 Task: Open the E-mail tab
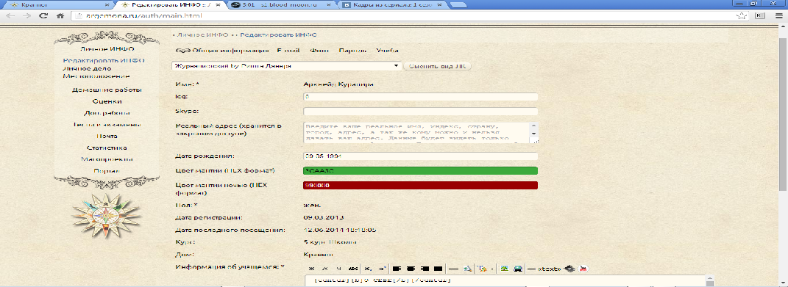(x=288, y=51)
